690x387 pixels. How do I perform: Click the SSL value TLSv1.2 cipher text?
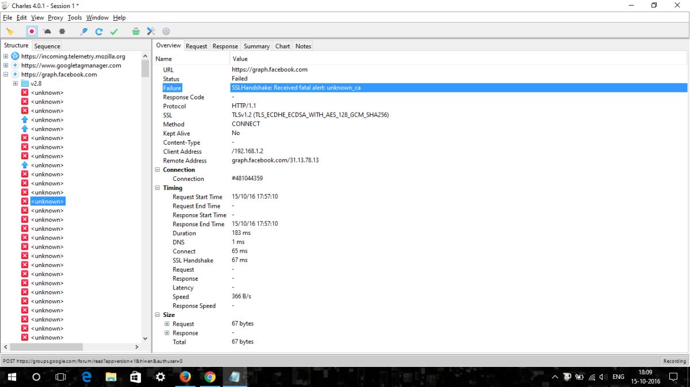tap(310, 115)
